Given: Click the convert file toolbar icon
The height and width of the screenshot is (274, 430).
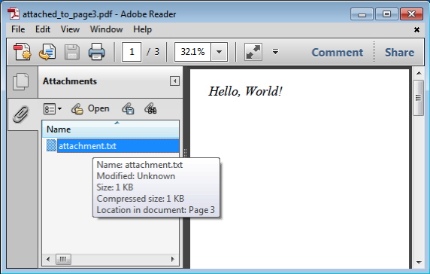Looking at the screenshot, I should coord(47,51).
